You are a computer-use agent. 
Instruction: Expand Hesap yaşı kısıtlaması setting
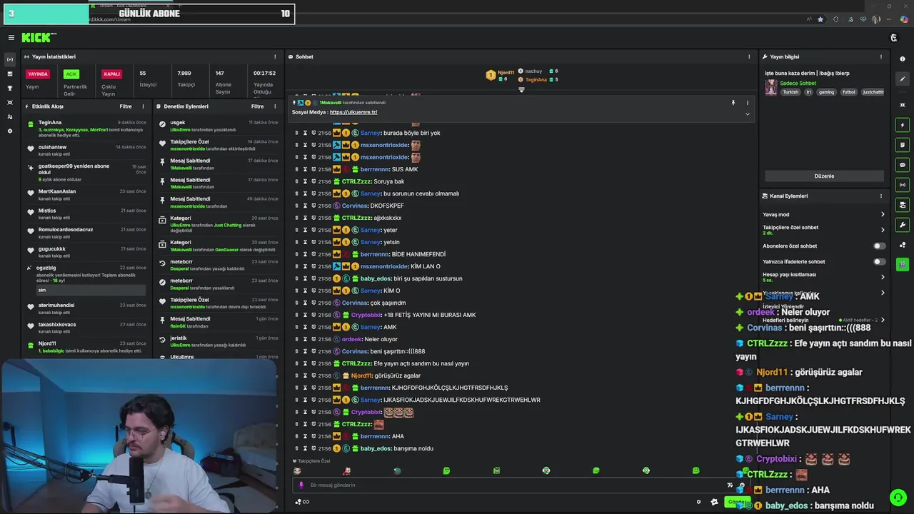tap(883, 277)
